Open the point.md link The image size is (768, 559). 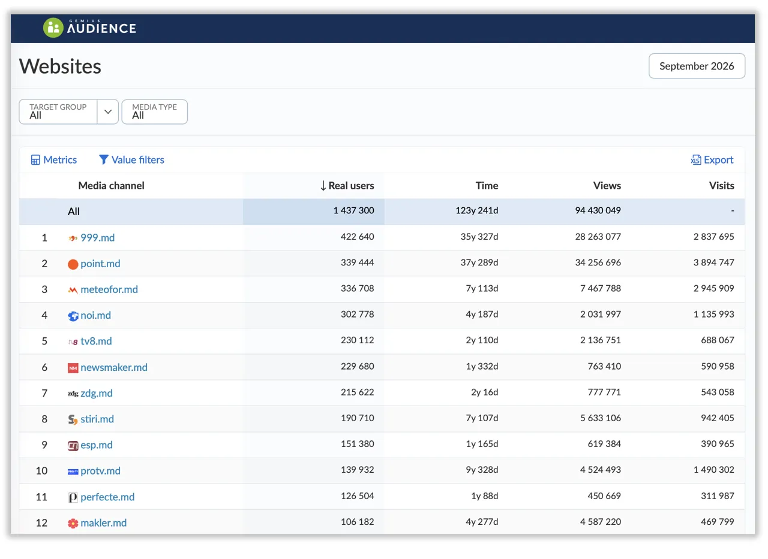coord(100,264)
